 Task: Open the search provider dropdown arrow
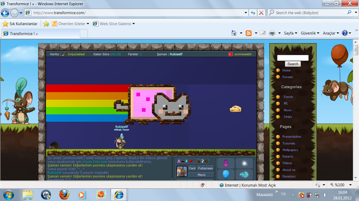[x=356, y=12]
